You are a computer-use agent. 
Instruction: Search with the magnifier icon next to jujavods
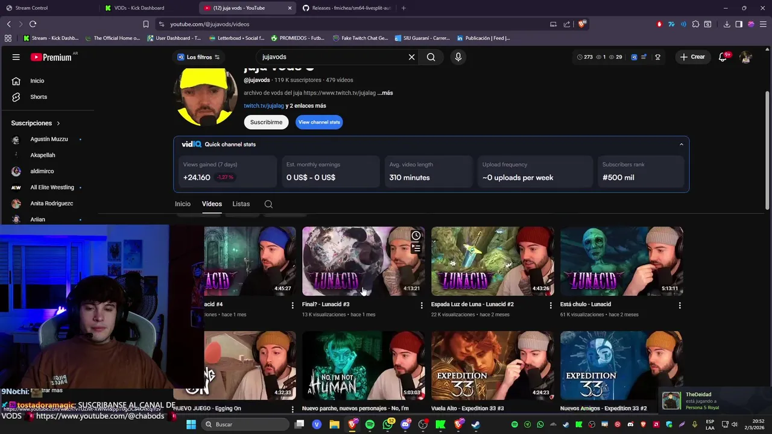pyautogui.click(x=431, y=57)
